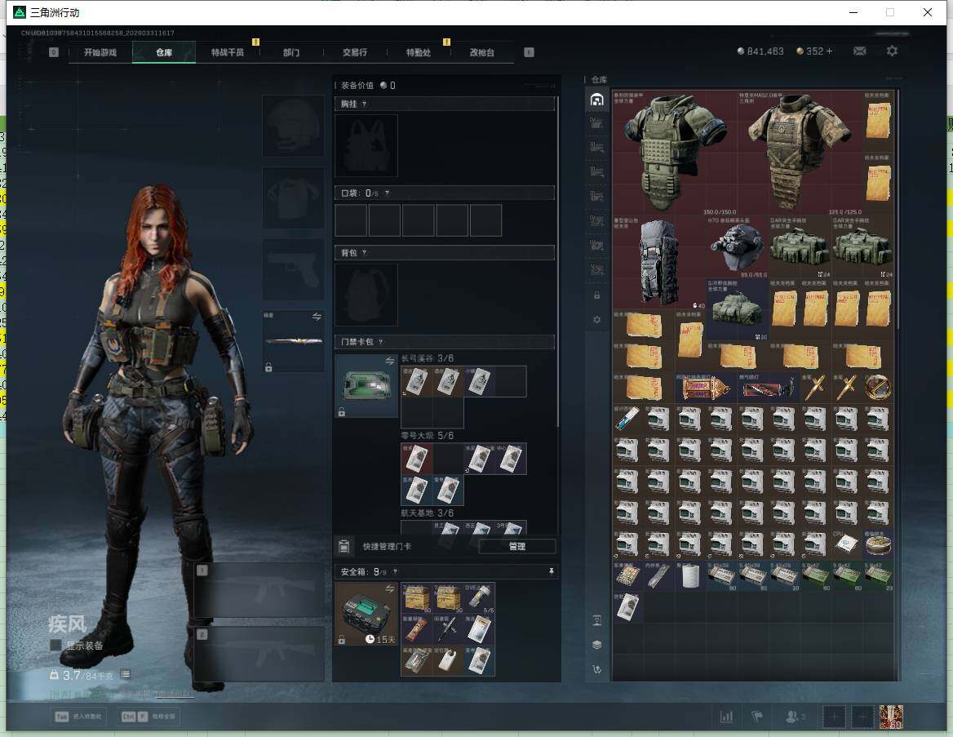Screen dimensions: 953x737
Task: Open the first extension box in storage sidebar
Action: (x=596, y=123)
